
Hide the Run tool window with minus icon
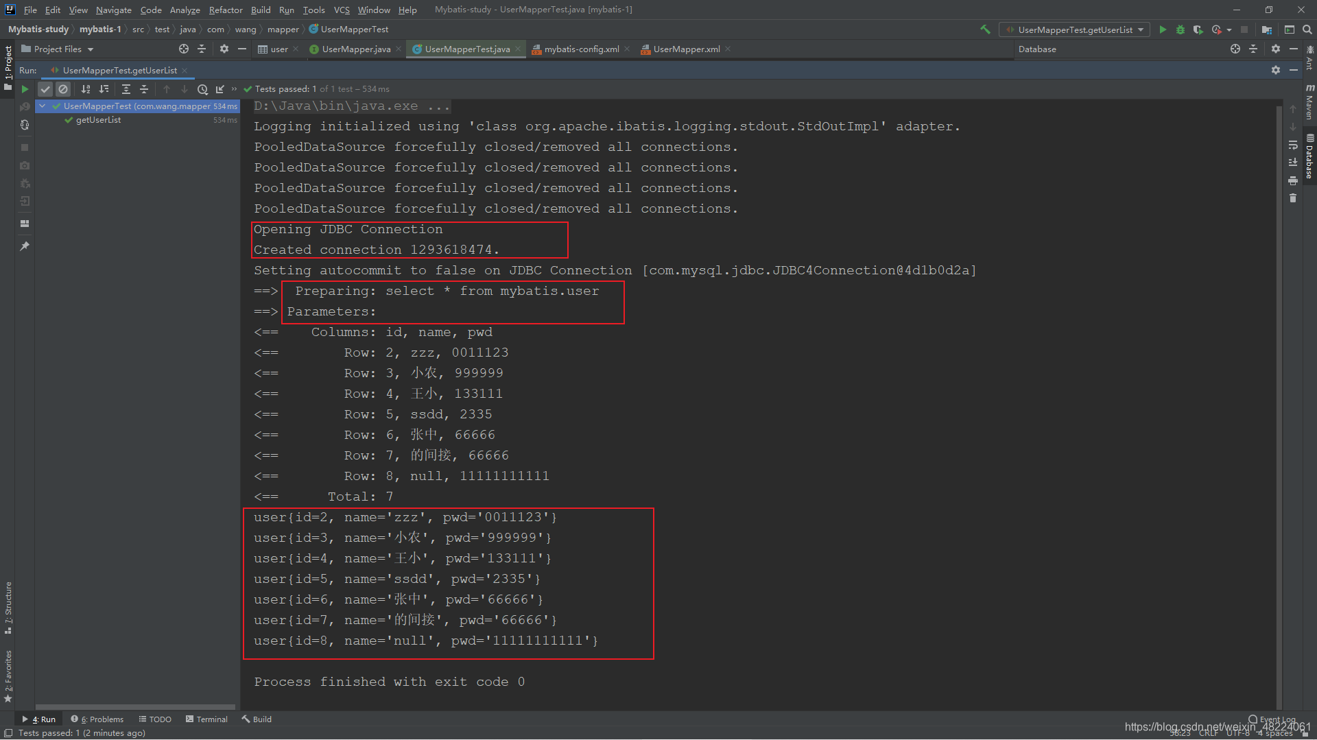[x=1294, y=70]
